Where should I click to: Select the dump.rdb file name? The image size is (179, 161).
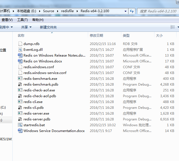(31, 44)
